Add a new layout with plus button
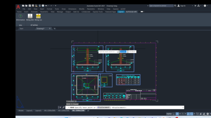Screen dimensions: 211x118 coord(88,111)
